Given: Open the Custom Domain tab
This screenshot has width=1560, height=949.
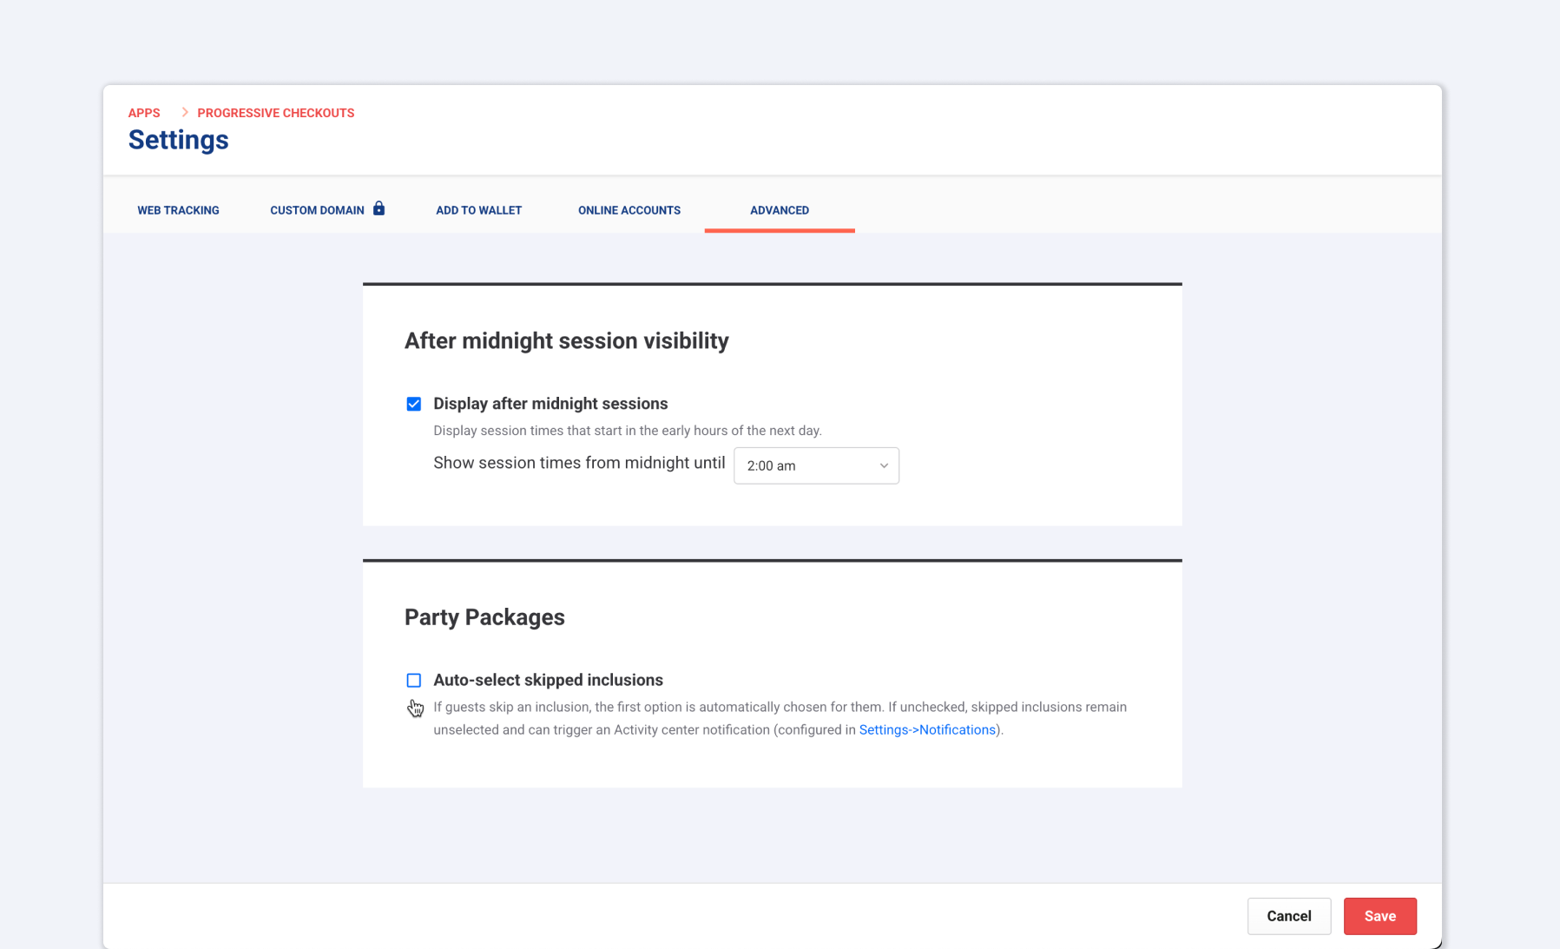Looking at the screenshot, I should tap(317, 210).
